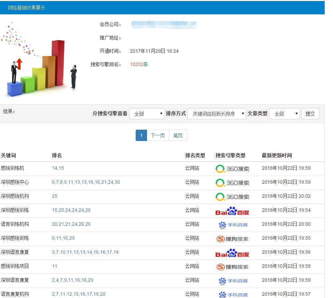
Task: Open the 分搜索引擎查看 dropdown
Action: click(147, 114)
